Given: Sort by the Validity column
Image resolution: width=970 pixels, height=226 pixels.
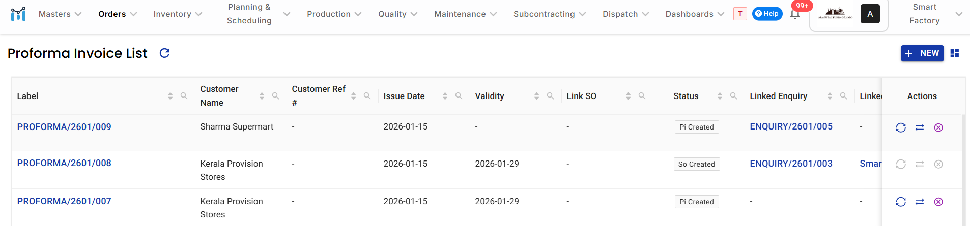Looking at the screenshot, I should tap(536, 96).
